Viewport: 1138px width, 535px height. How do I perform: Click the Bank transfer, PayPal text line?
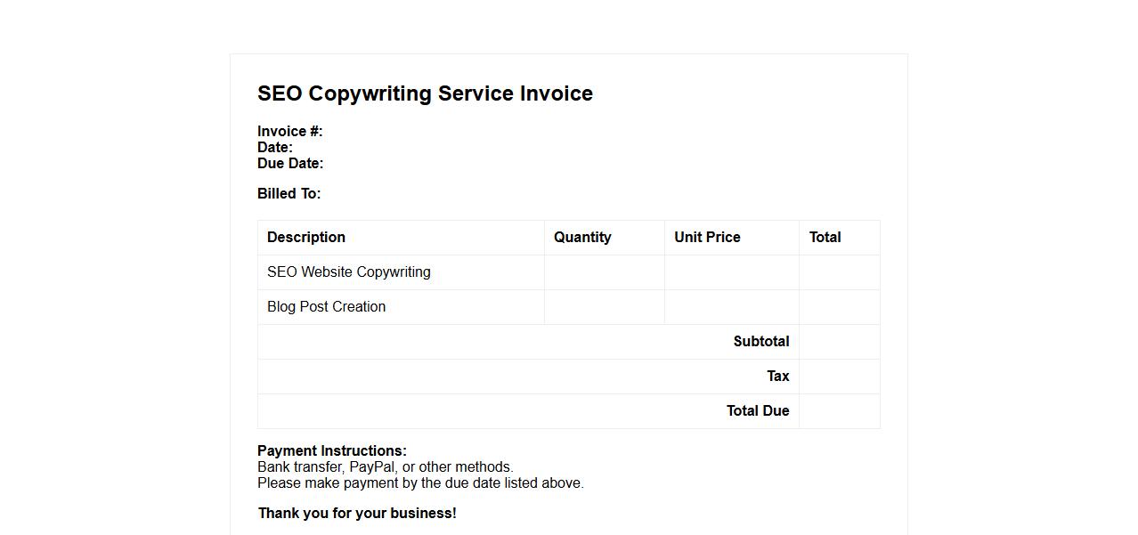[386, 467]
